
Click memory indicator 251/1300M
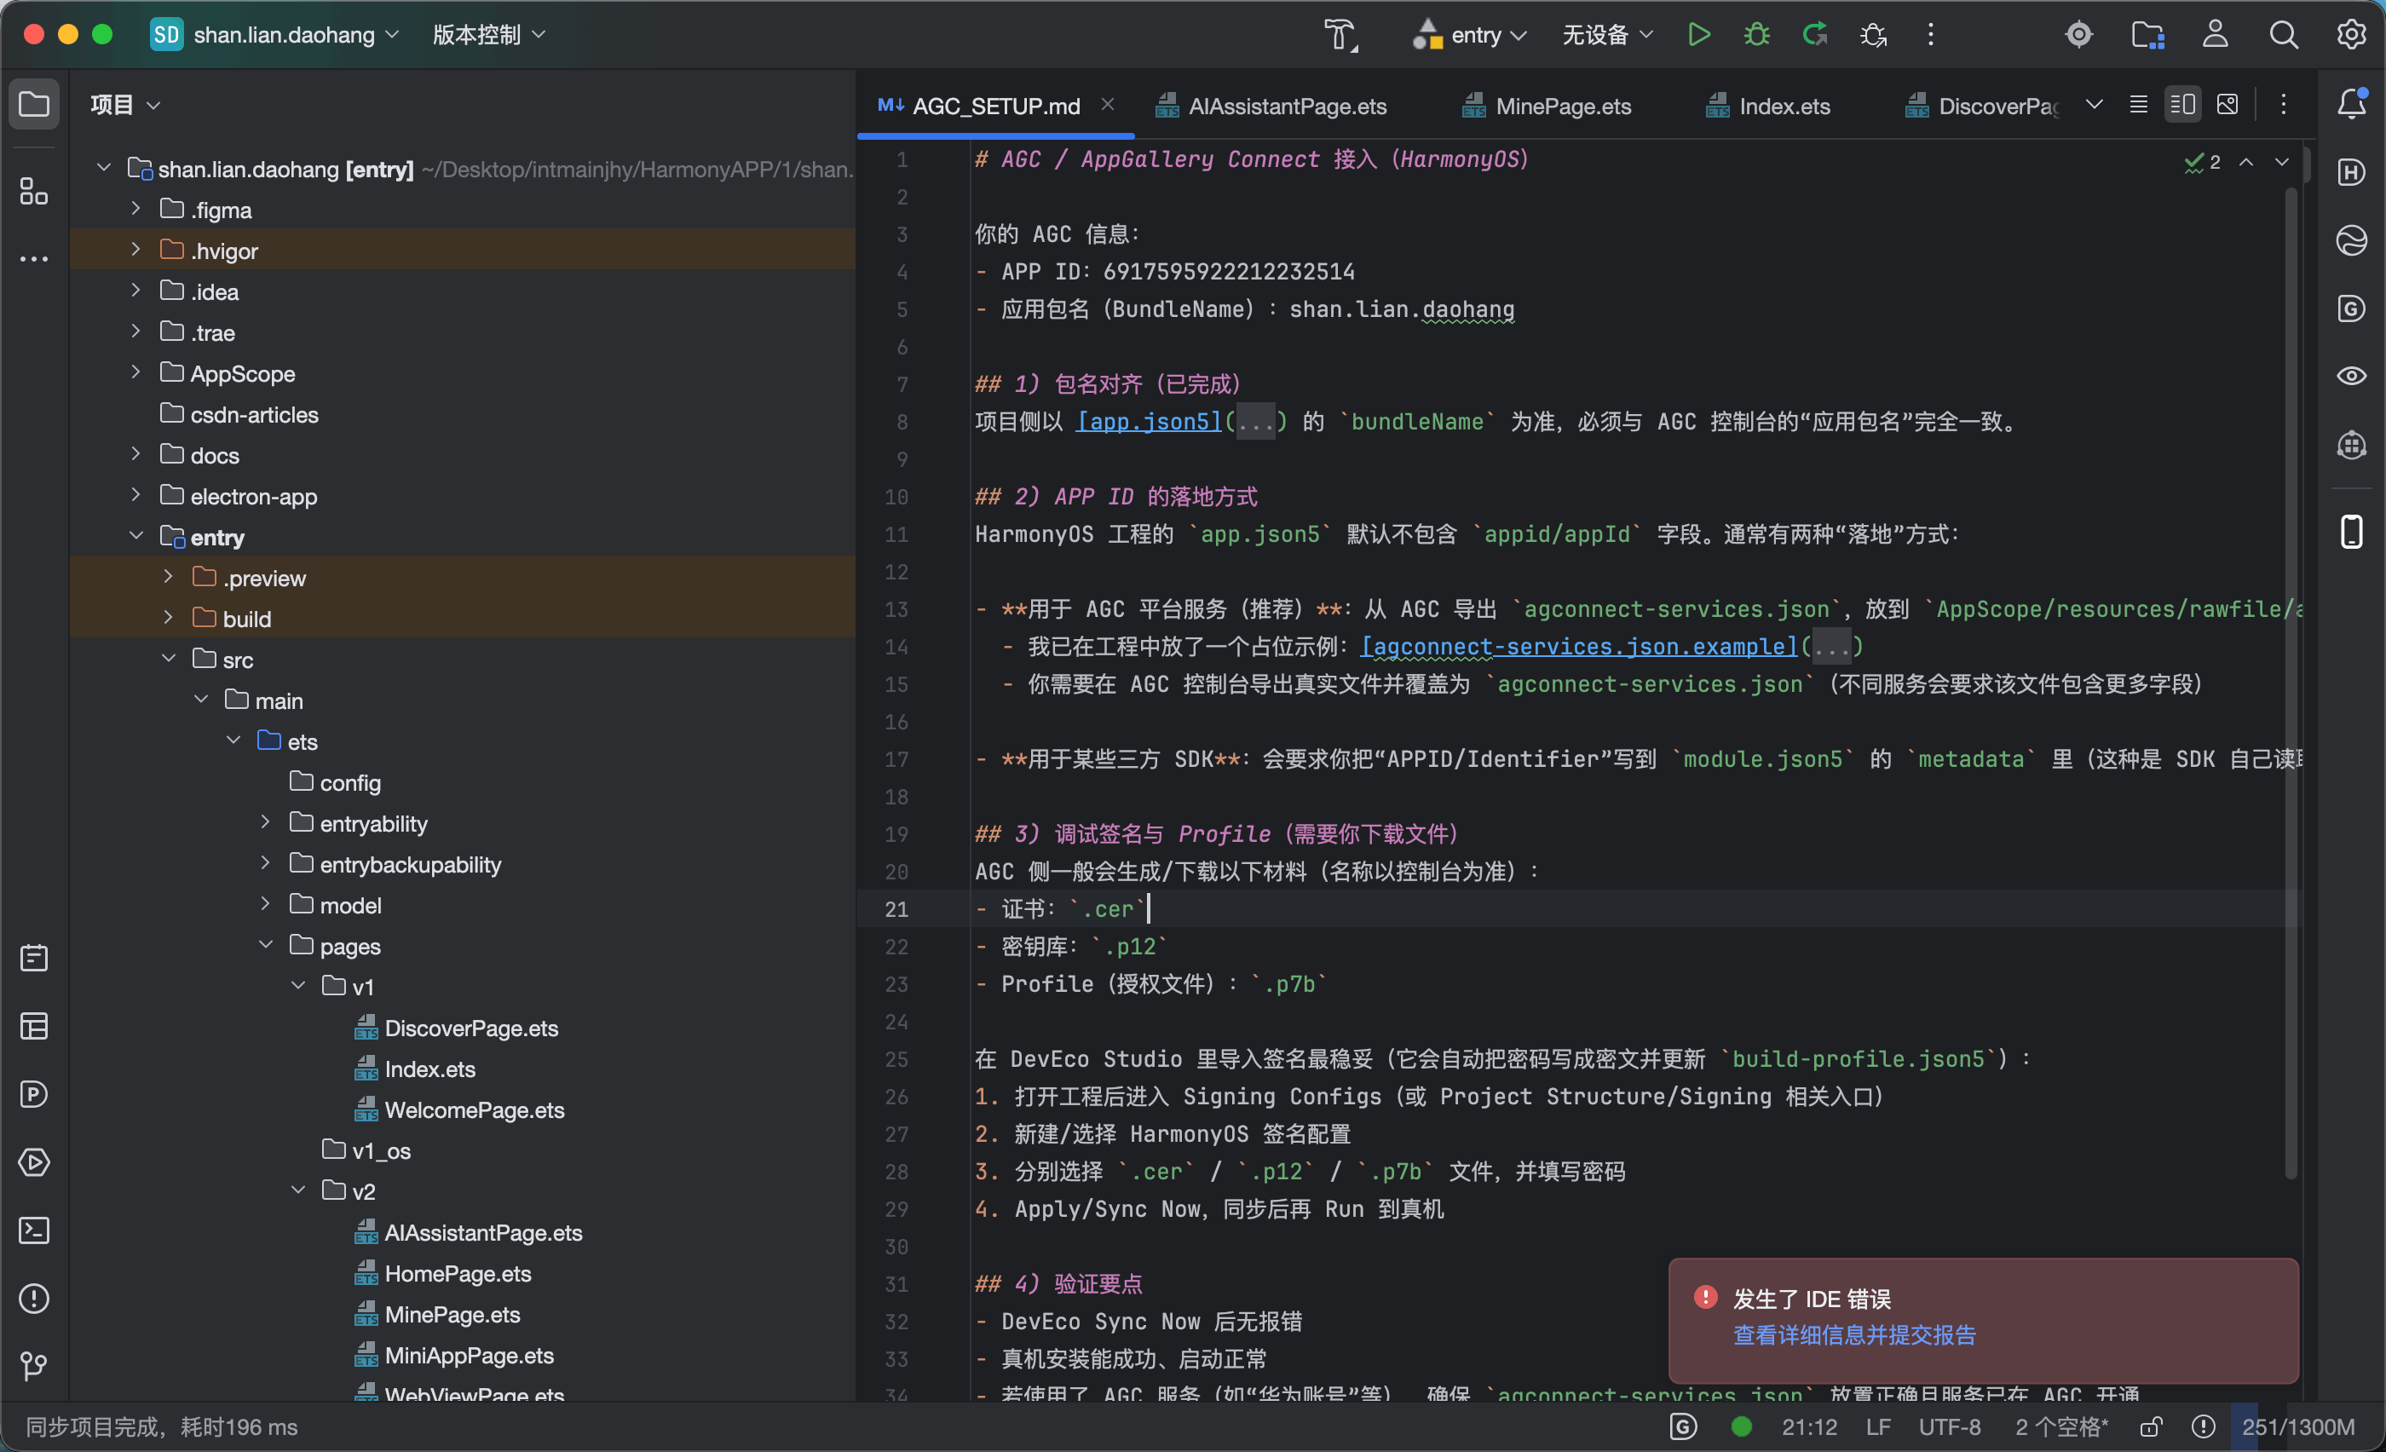2298,1426
